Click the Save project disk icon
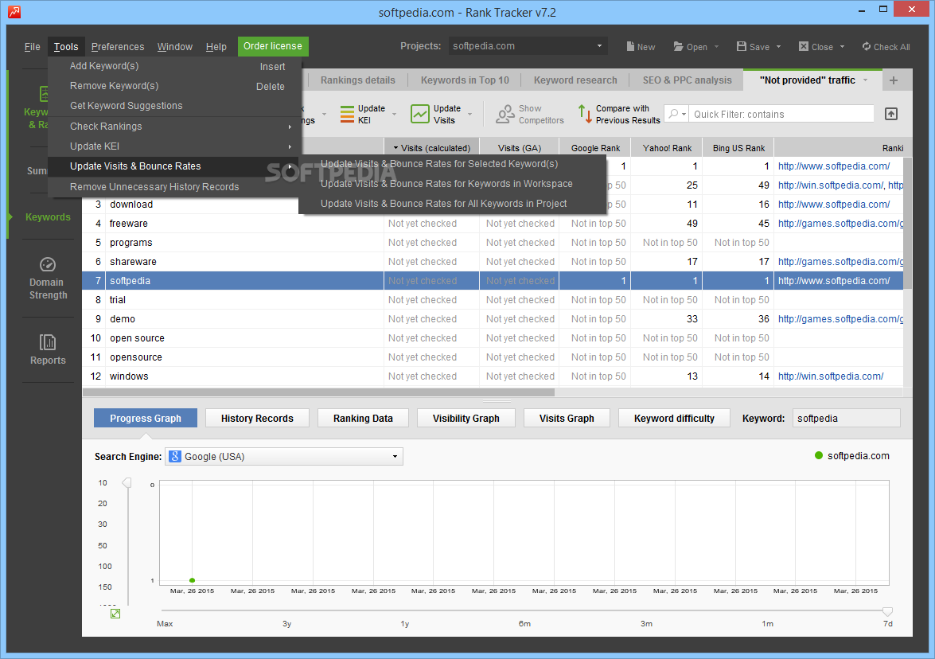Viewport: 935px width, 659px height. click(x=741, y=46)
